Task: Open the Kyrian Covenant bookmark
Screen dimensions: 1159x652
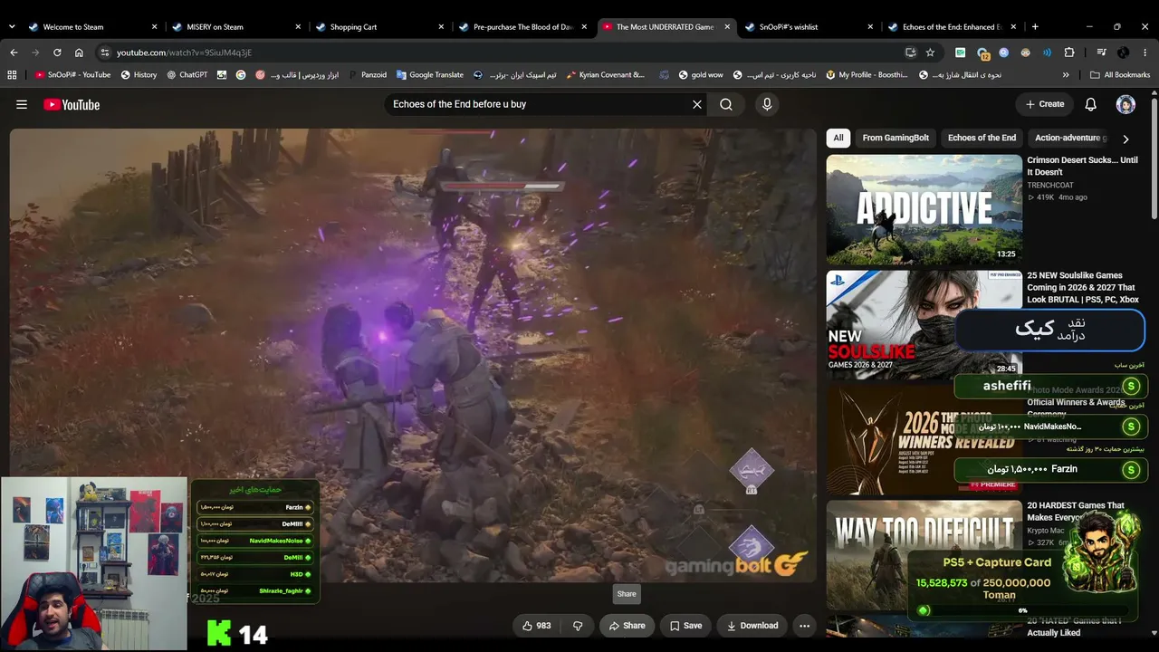Action: pos(605,75)
